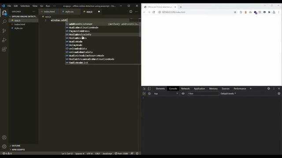Show more DevTools tabs chevron
The height and width of the screenshot is (158, 282).
251,89
